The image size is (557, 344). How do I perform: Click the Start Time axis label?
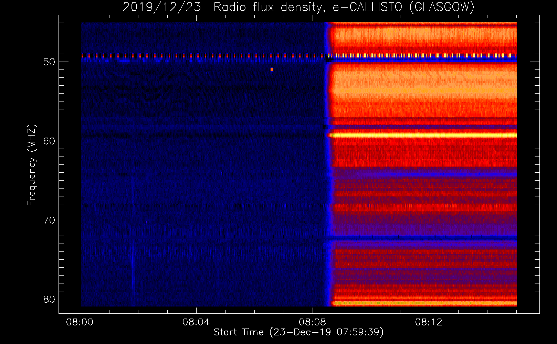click(x=298, y=332)
